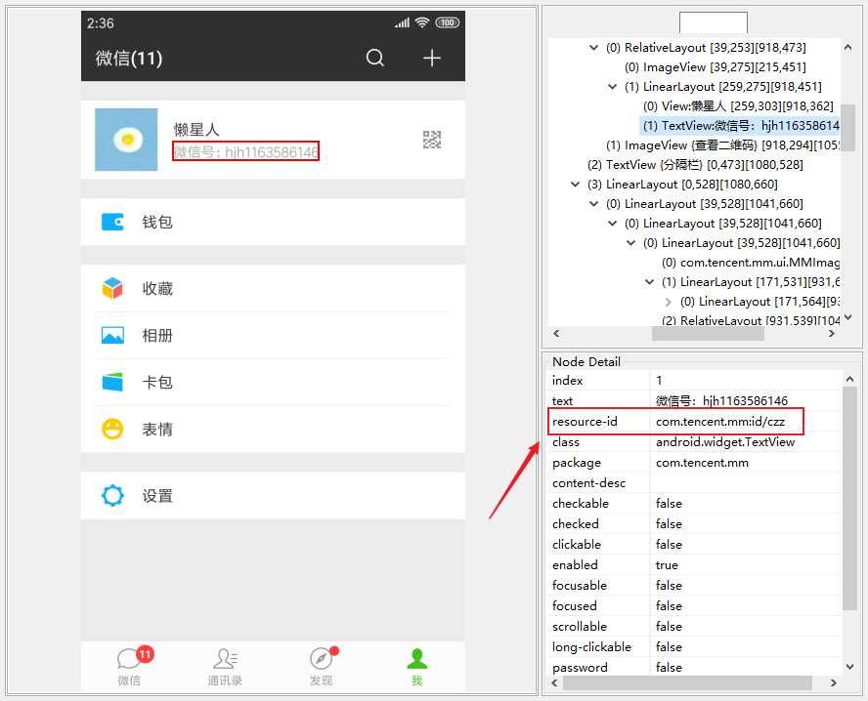Screen dimensions: 868x701
Task: Tap the 相册 label
Action: coord(157,335)
